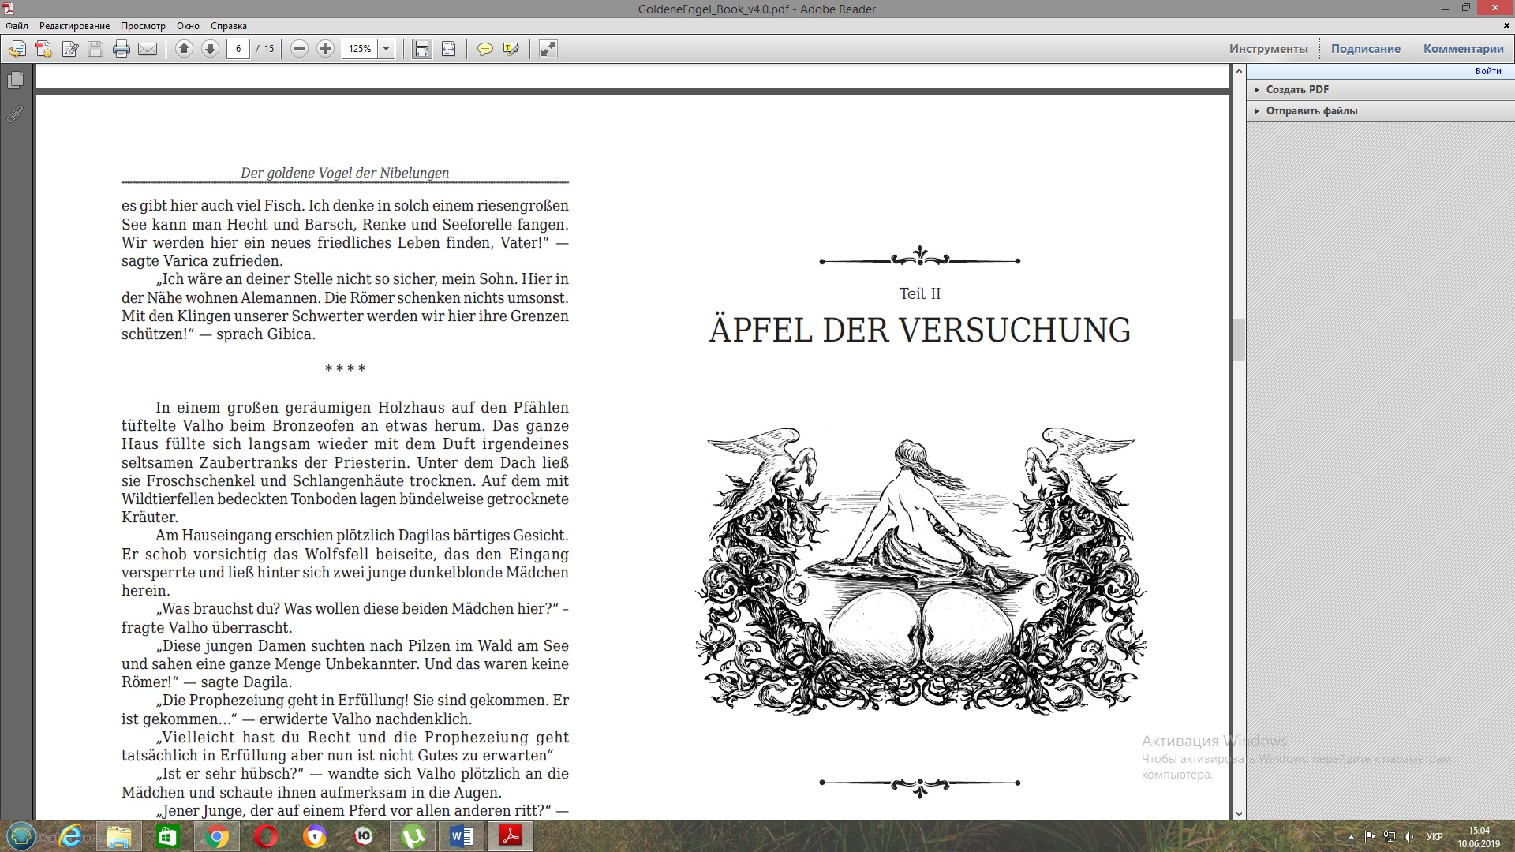The image size is (1515, 852).
Task: Open the Редактирование menu
Action: [x=74, y=26]
